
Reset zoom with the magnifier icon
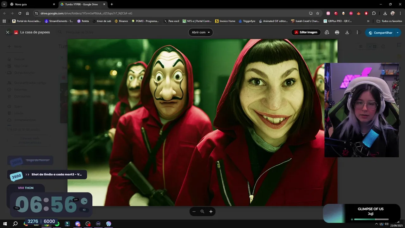point(202,212)
